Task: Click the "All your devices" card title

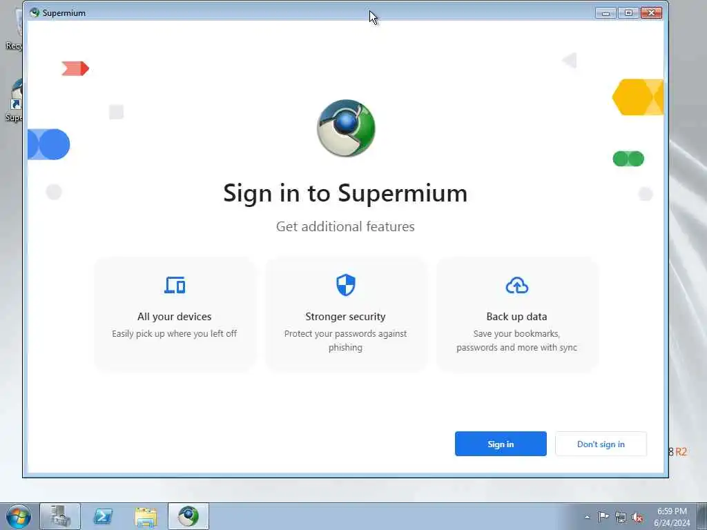Action: [x=175, y=316]
